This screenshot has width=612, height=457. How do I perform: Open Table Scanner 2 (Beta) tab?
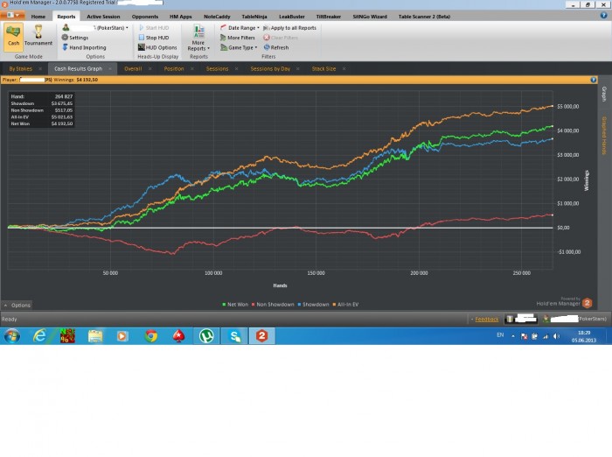click(x=424, y=17)
